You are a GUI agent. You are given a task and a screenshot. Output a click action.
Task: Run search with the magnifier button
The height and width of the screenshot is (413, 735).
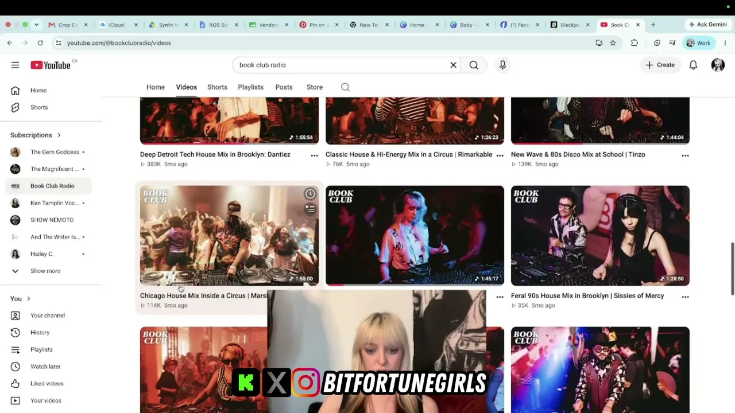coord(474,65)
